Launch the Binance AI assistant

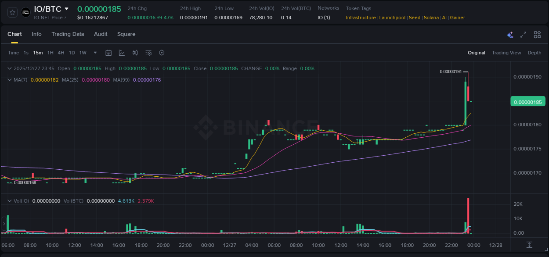pyautogui.click(x=510, y=34)
